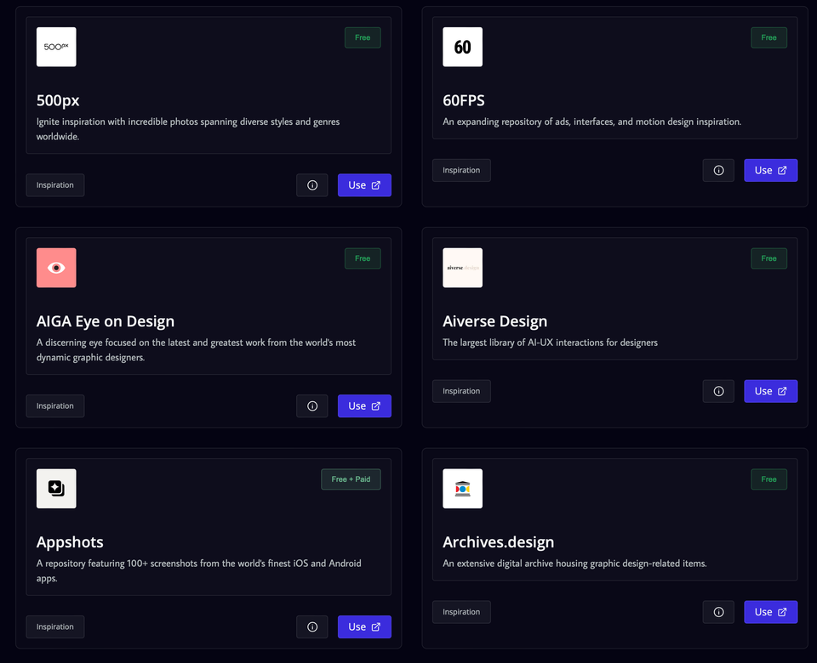Select the 60FPS logo icon
The width and height of the screenshot is (817, 663).
(x=462, y=47)
